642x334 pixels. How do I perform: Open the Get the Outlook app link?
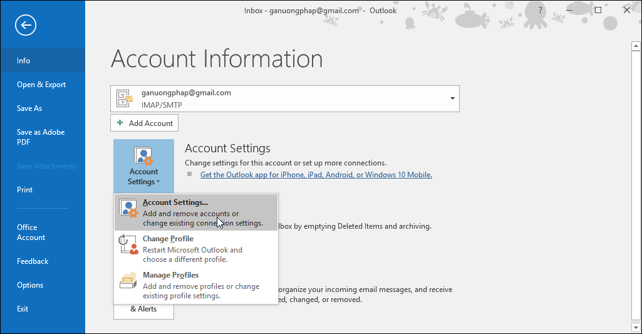(316, 175)
